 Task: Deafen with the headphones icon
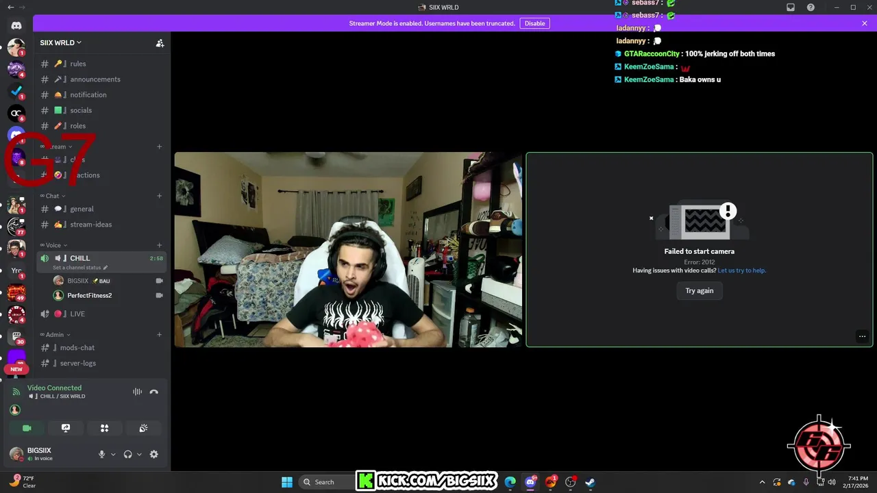point(127,454)
